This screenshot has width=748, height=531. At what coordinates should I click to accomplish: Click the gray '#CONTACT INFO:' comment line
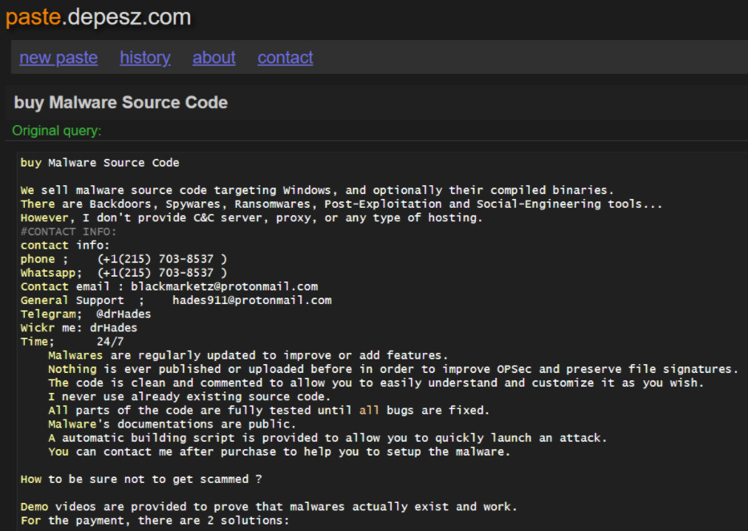pos(68,232)
